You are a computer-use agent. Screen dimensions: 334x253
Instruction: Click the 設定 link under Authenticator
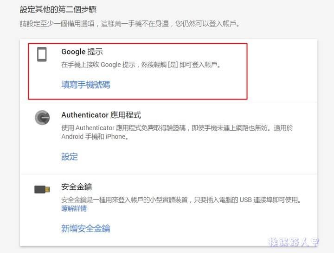click(x=70, y=156)
